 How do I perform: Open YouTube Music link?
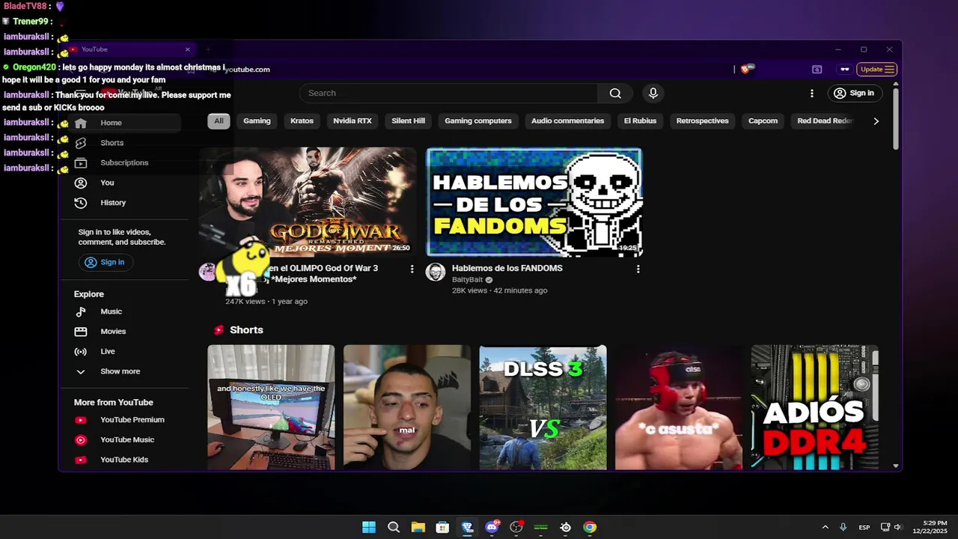pyautogui.click(x=126, y=440)
